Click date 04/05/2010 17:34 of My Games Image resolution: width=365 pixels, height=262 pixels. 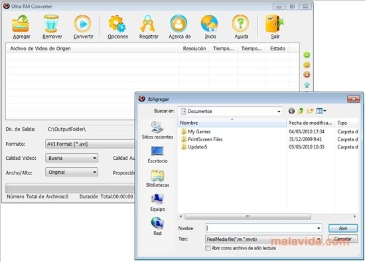pos(307,131)
